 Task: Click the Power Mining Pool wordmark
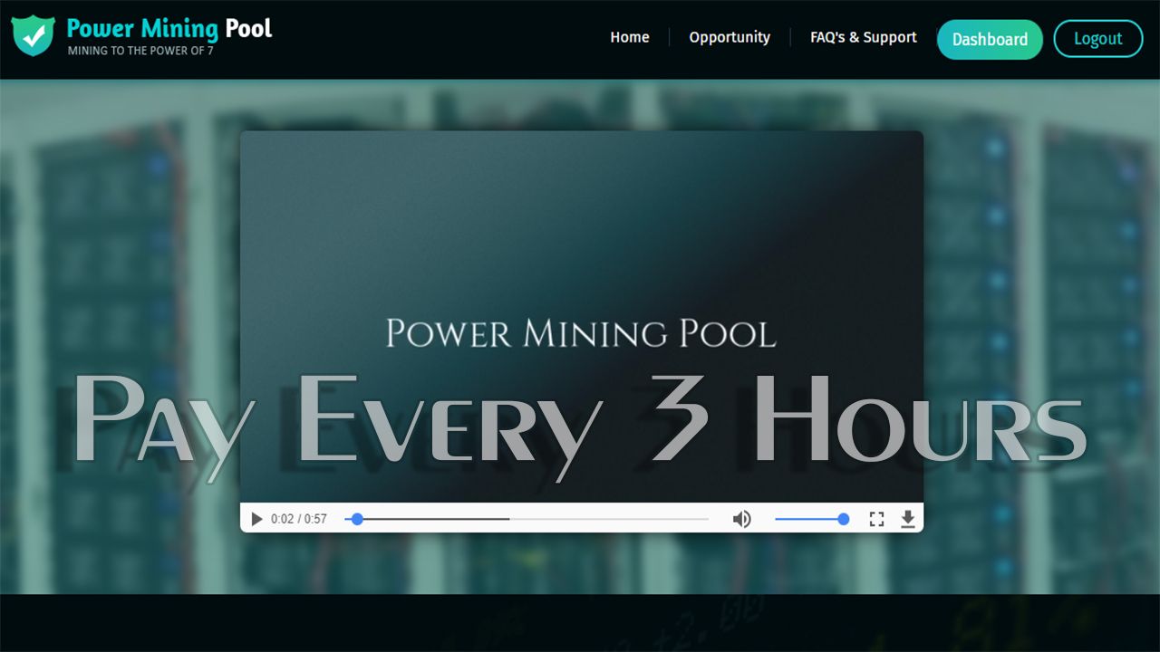pos(168,29)
